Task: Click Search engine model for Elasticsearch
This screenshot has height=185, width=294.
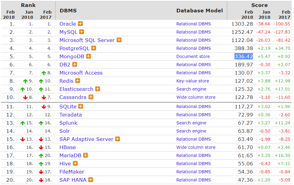Action: [x=191, y=89]
